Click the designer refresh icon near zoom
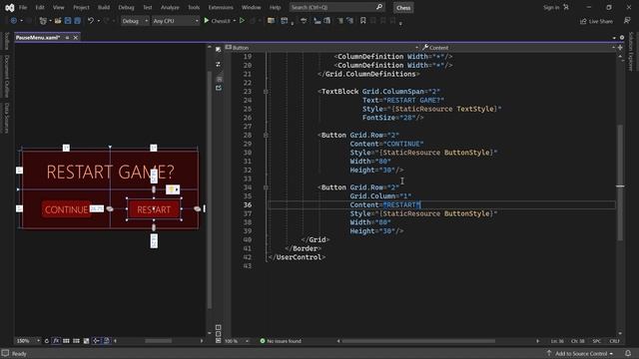 [x=47, y=341]
